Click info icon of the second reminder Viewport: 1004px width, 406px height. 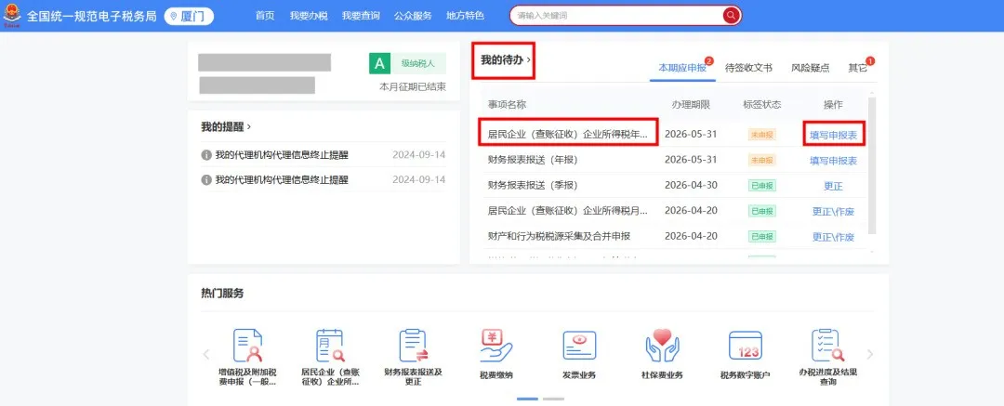pyautogui.click(x=206, y=180)
